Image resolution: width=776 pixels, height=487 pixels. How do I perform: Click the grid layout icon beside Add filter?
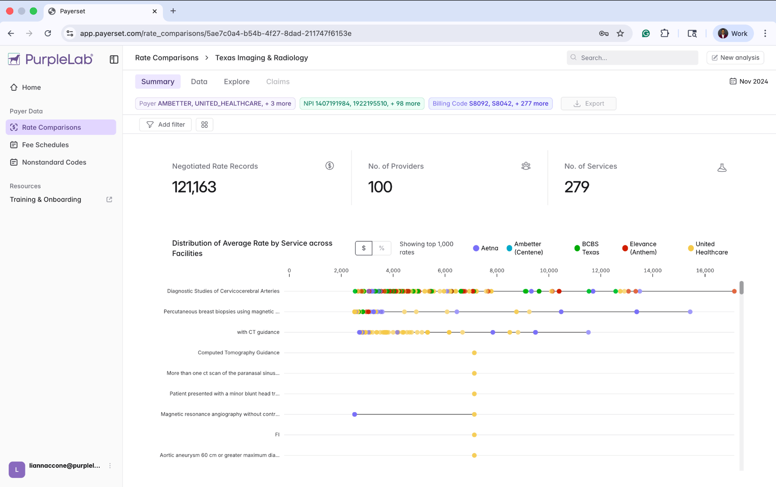(204, 124)
